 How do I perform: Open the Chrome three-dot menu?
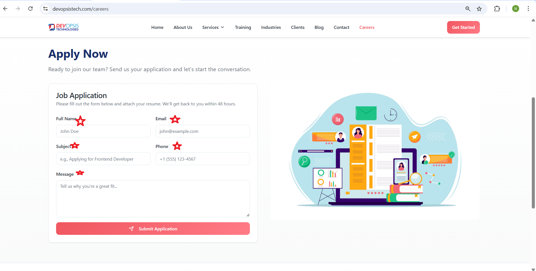click(528, 9)
